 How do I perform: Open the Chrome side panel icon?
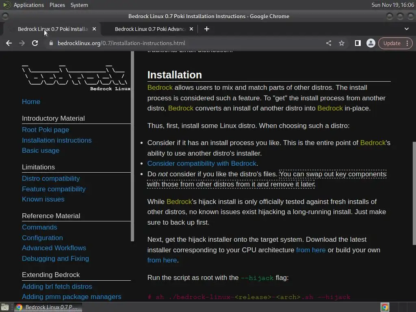point(357,43)
